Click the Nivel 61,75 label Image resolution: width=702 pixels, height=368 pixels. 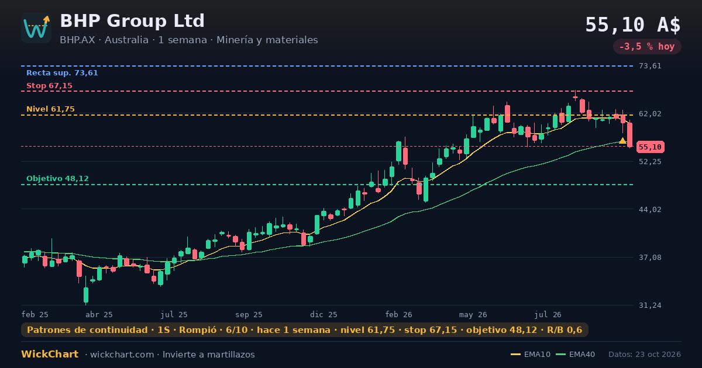pos(50,109)
